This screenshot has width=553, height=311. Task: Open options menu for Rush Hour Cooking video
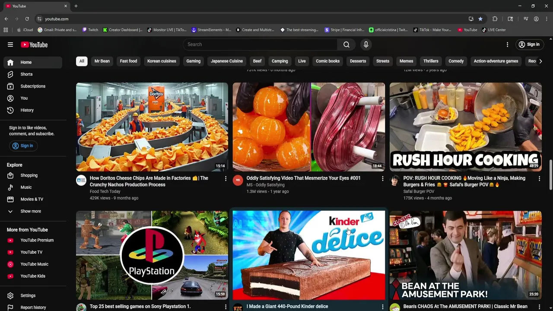coord(539,178)
